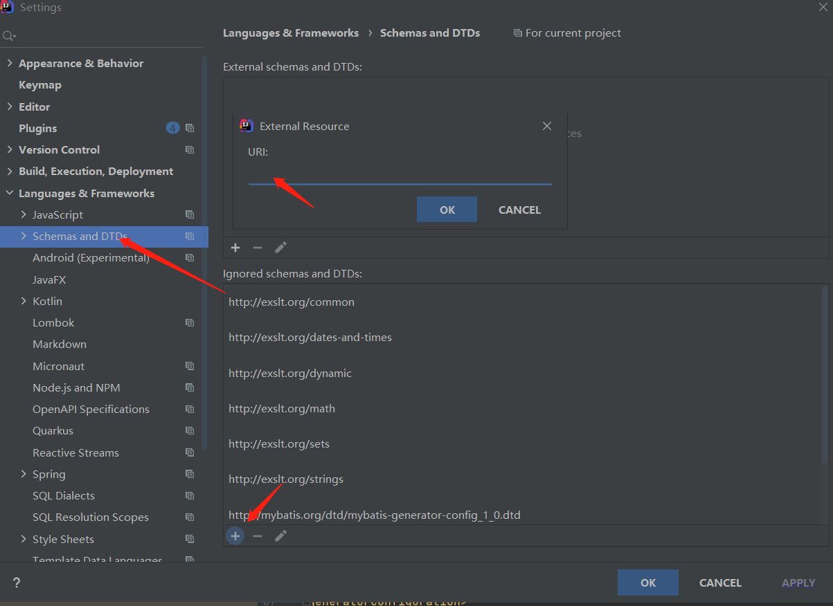Screen dimensions: 833x606
Task: Click project-level icon next to Android (Experimental)
Action: (190, 258)
